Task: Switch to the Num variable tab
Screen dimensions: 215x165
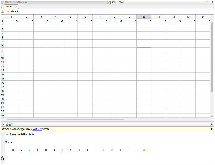Action: 9,6
